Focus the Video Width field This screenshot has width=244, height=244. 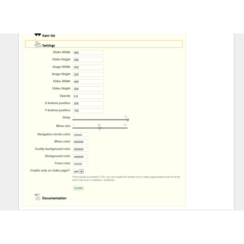click(x=88, y=81)
